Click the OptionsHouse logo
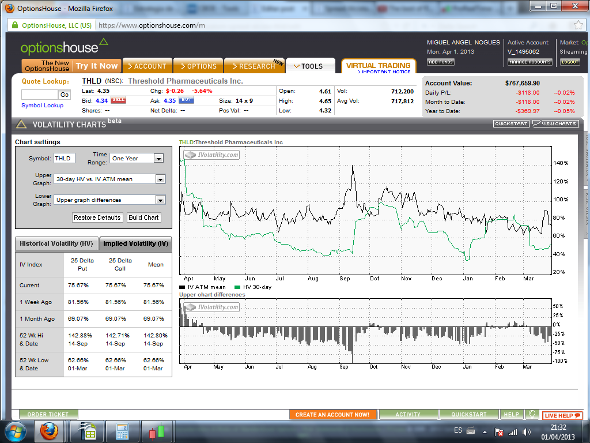The width and height of the screenshot is (590, 443). (63, 47)
